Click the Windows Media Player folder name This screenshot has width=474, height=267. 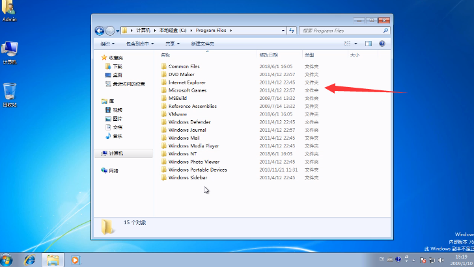193,146
